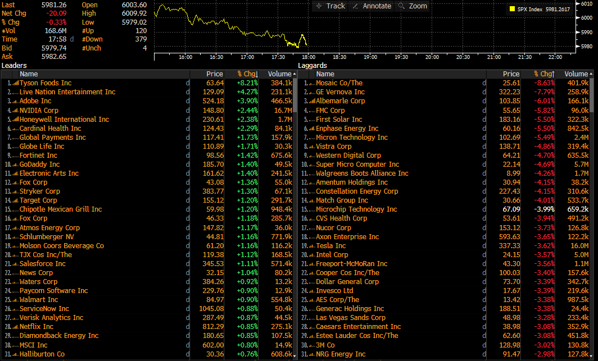Viewport: 598px width, 361px height.
Task: Click the Track crosshair icon
Action: tap(319, 6)
